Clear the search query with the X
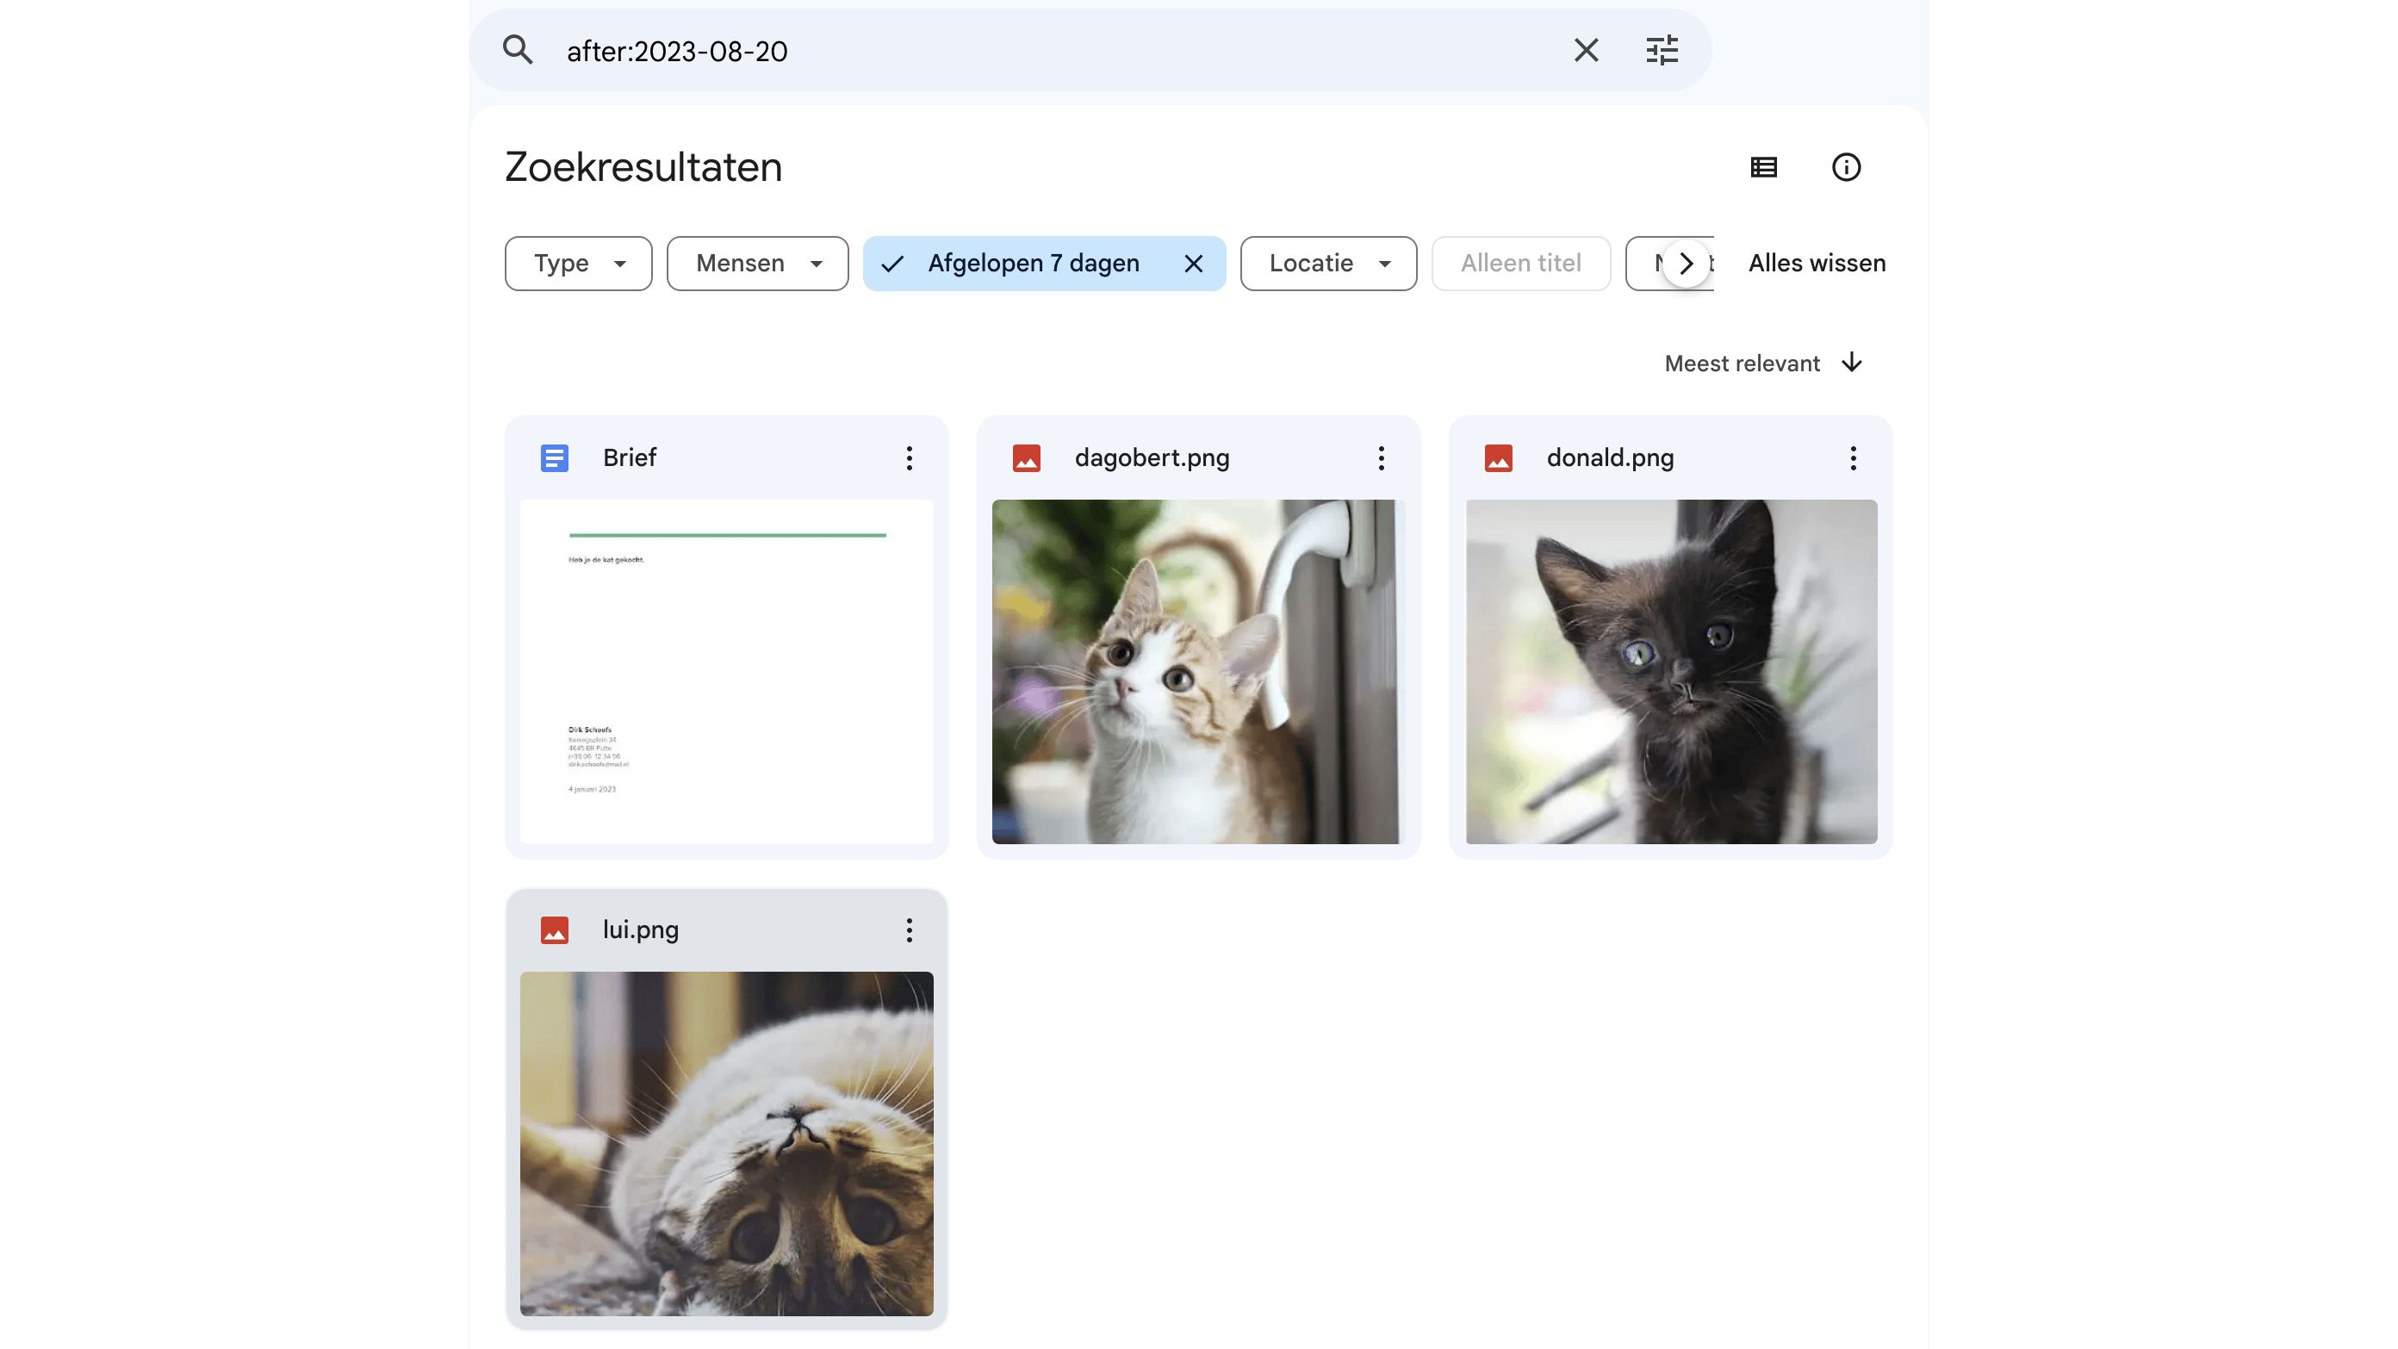 pyautogui.click(x=1587, y=50)
